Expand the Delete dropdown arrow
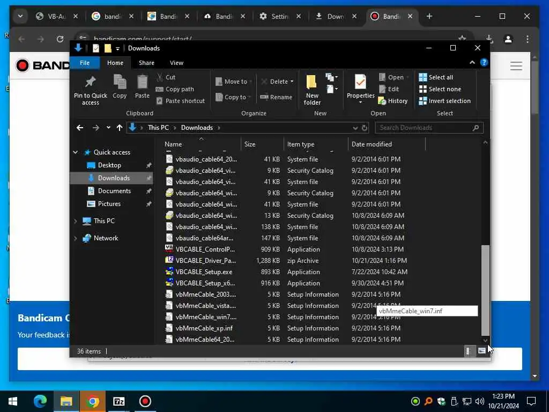Screen dimensions: 549x412 (x=292, y=82)
